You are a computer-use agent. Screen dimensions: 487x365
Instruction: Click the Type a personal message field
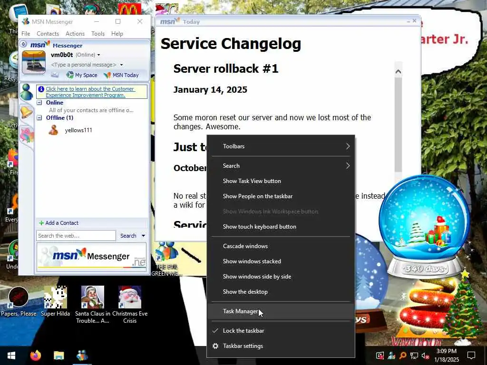click(x=84, y=65)
